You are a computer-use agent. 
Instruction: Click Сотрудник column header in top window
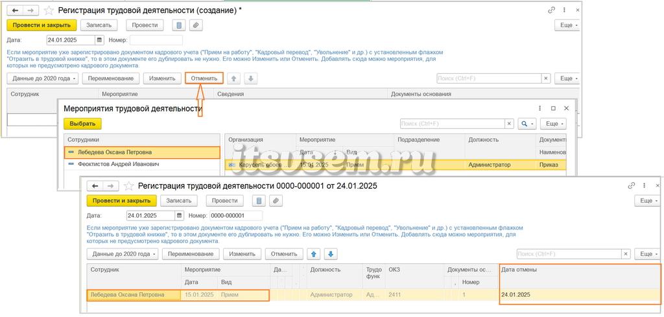pyautogui.click(x=53, y=94)
